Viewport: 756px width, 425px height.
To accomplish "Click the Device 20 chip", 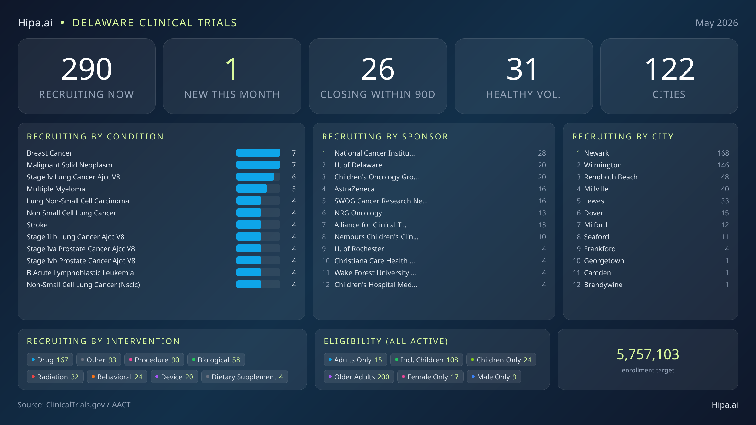I will point(174,377).
